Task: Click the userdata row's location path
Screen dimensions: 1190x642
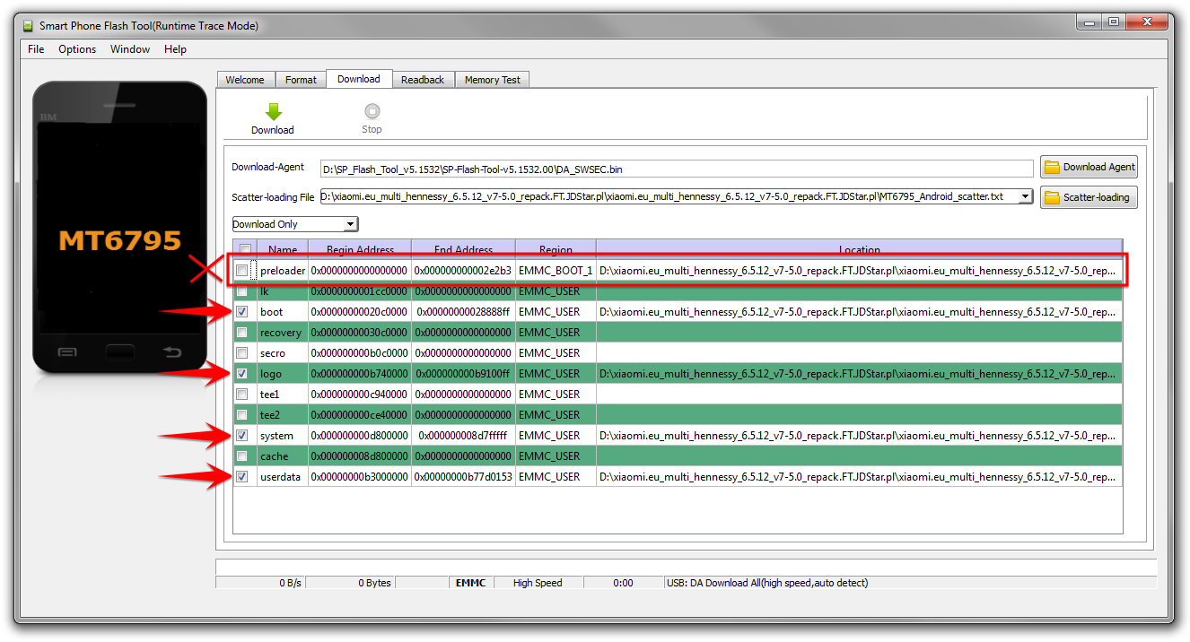Action: (x=860, y=477)
